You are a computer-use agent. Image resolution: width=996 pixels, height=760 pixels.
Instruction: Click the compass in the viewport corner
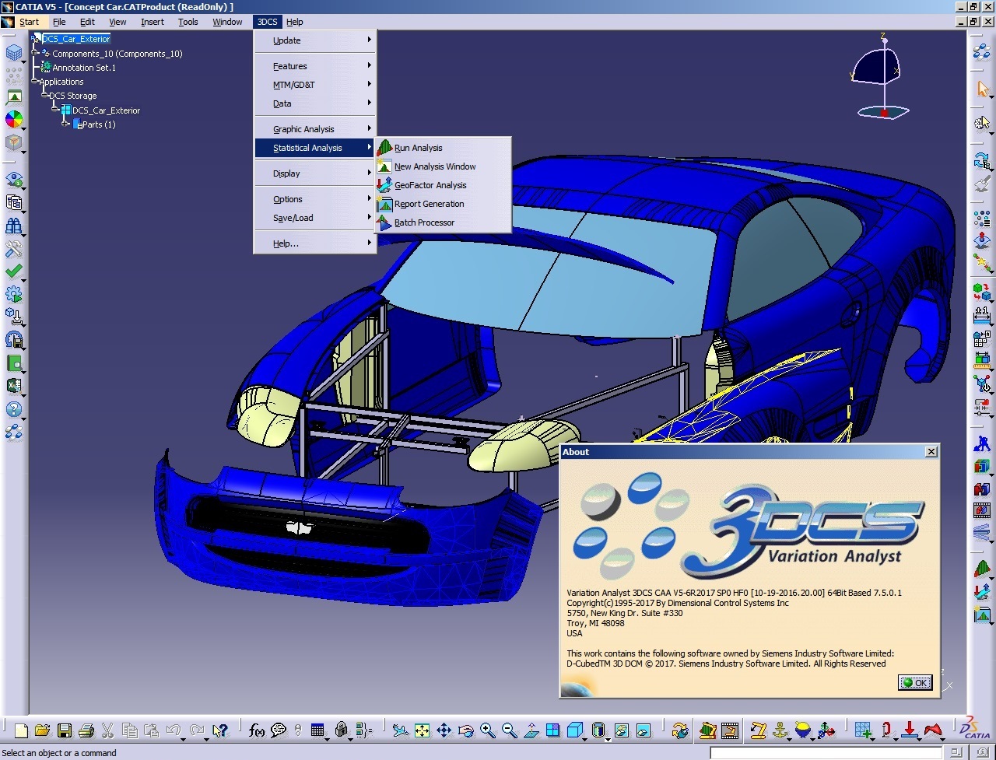882,76
